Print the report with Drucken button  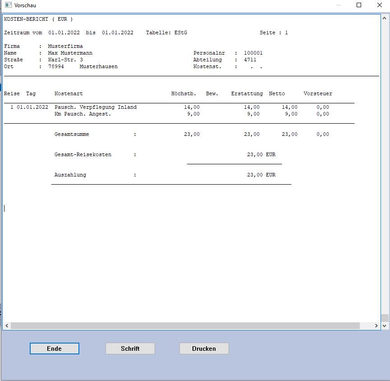204,348
